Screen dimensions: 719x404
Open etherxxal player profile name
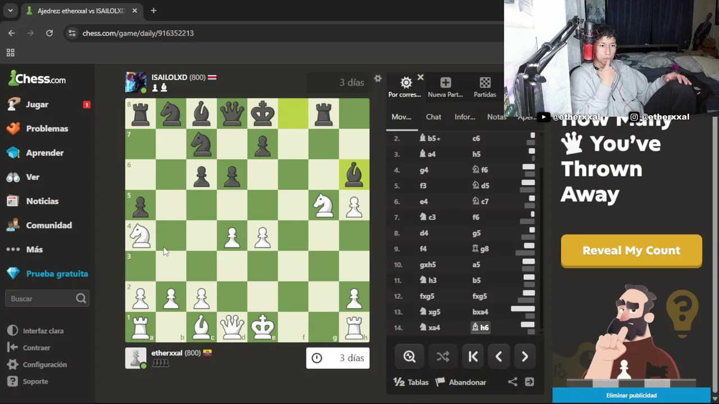pos(167,353)
